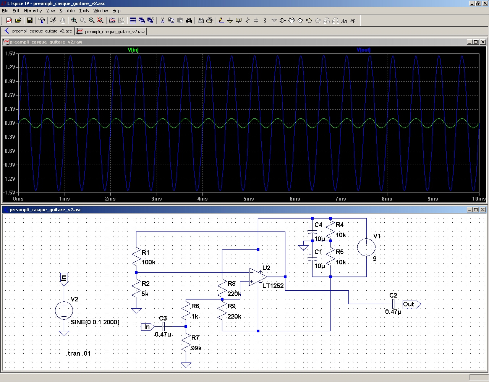Select the Place Ground tool
Image resolution: width=489 pixels, height=382 pixels.
[230, 21]
